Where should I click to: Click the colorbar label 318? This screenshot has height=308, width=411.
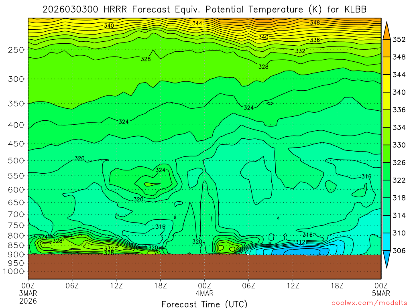click(x=399, y=198)
